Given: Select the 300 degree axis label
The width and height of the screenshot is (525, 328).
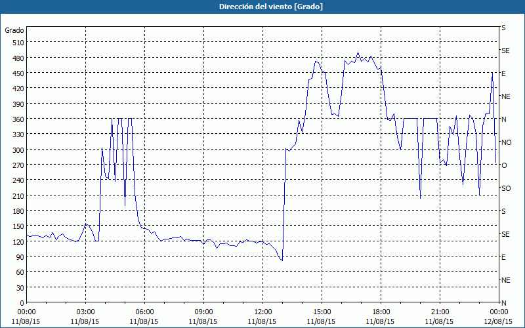Looking at the screenshot, I should pos(19,150).
